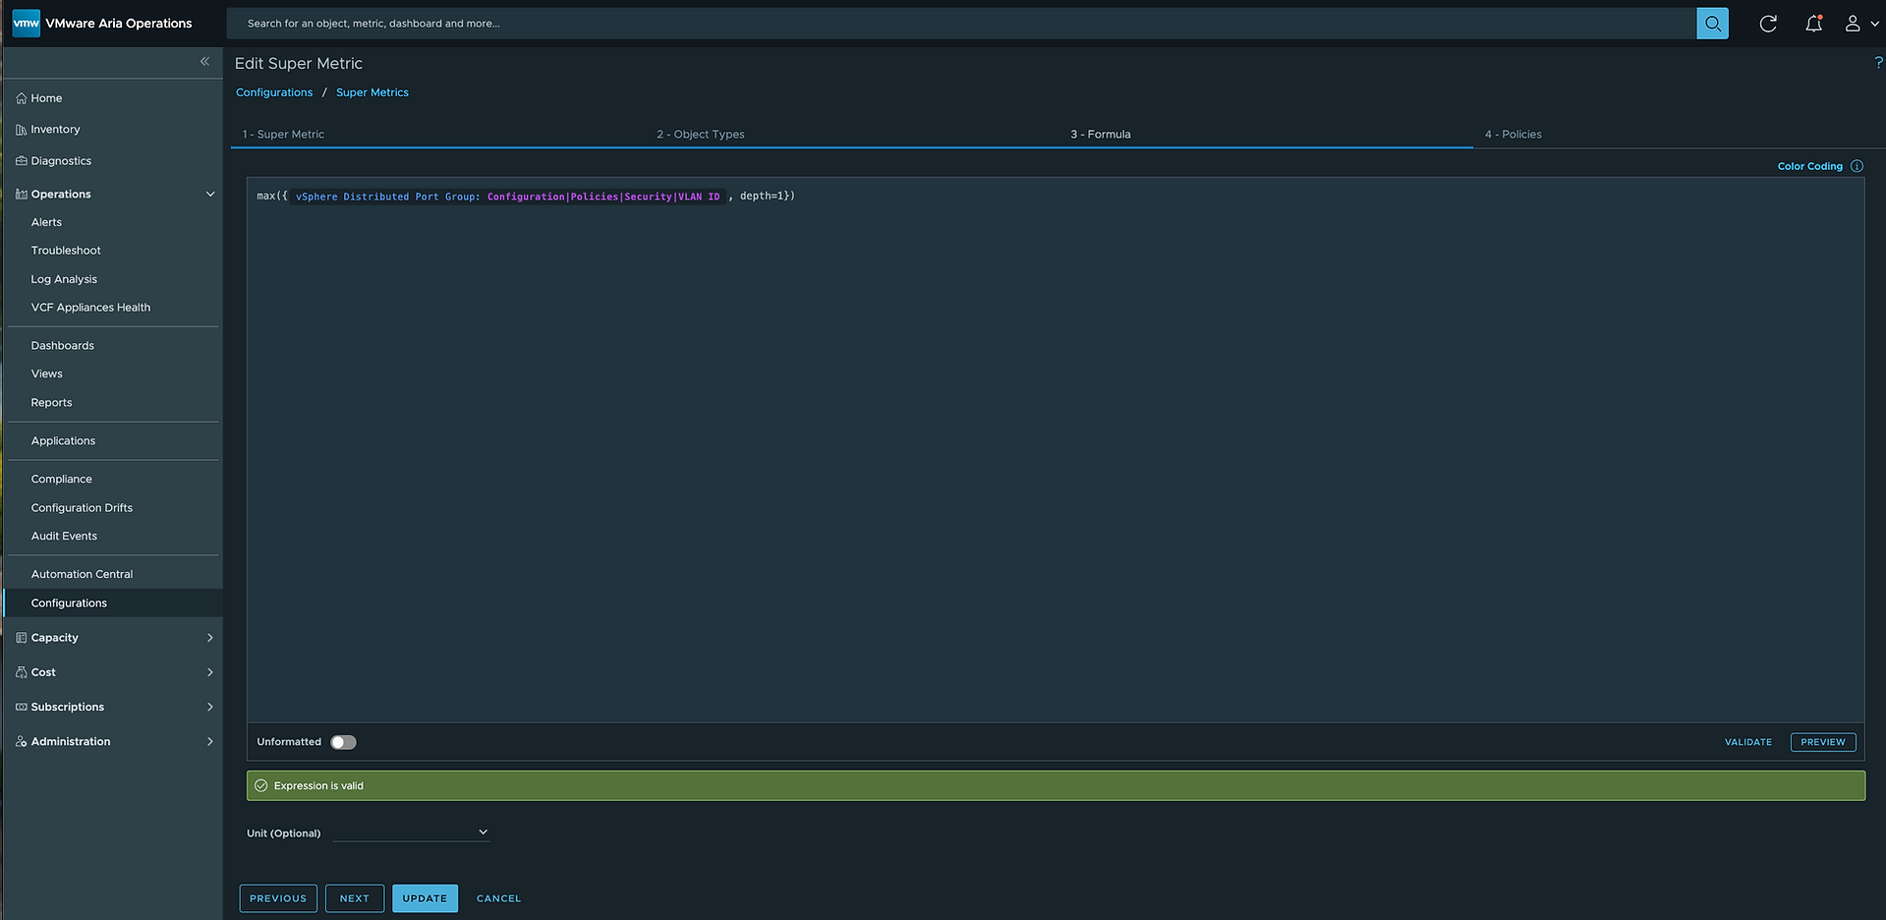Image resolution: width=1886 pixels, height=920 pixels.
Task: Click the PREVIEW button
Action: pyautogui.click(x=1822, y=742)
